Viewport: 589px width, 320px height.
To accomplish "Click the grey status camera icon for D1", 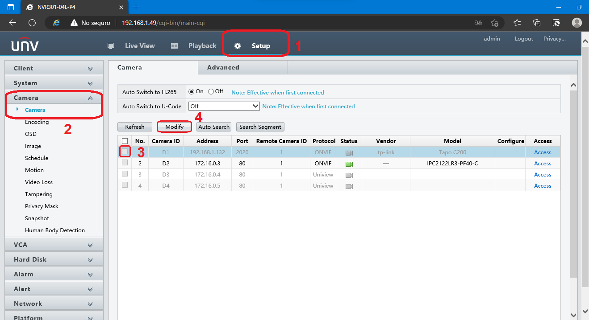I will (349, 152).
